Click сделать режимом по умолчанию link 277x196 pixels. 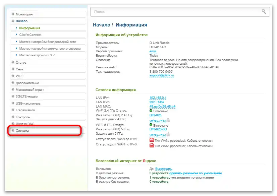[x=196, y=173]
